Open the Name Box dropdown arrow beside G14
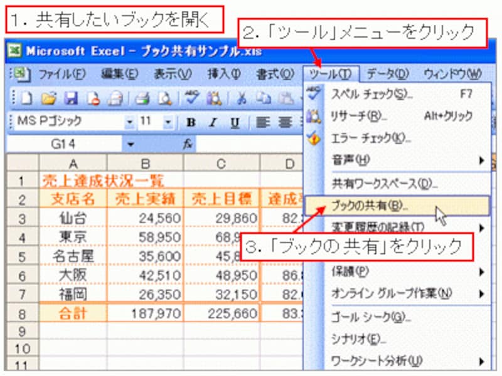The image size is (502, 376). [131, 144]
